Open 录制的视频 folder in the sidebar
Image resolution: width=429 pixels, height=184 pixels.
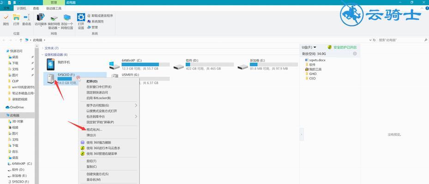pyautogui.click(x=17, y=99)
